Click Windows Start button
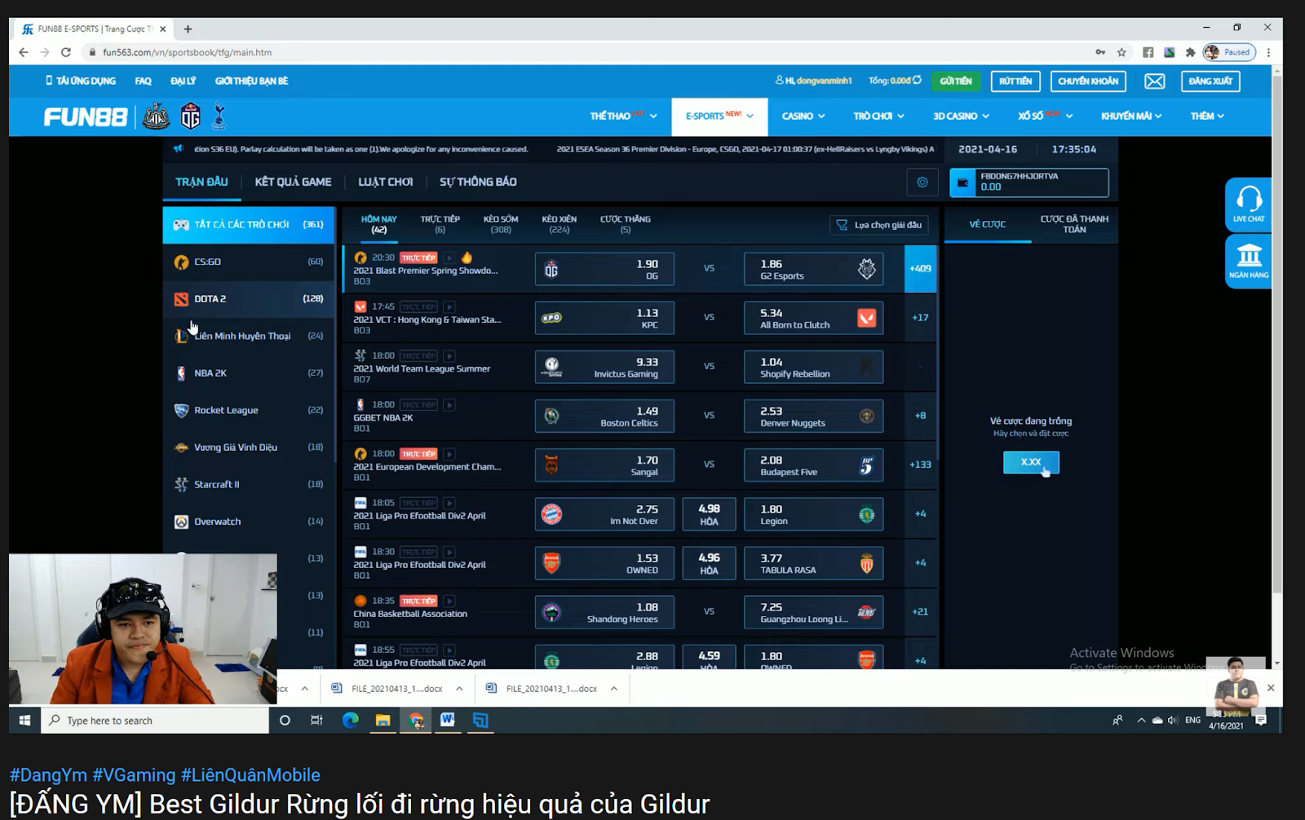 (x=24, y=721)
